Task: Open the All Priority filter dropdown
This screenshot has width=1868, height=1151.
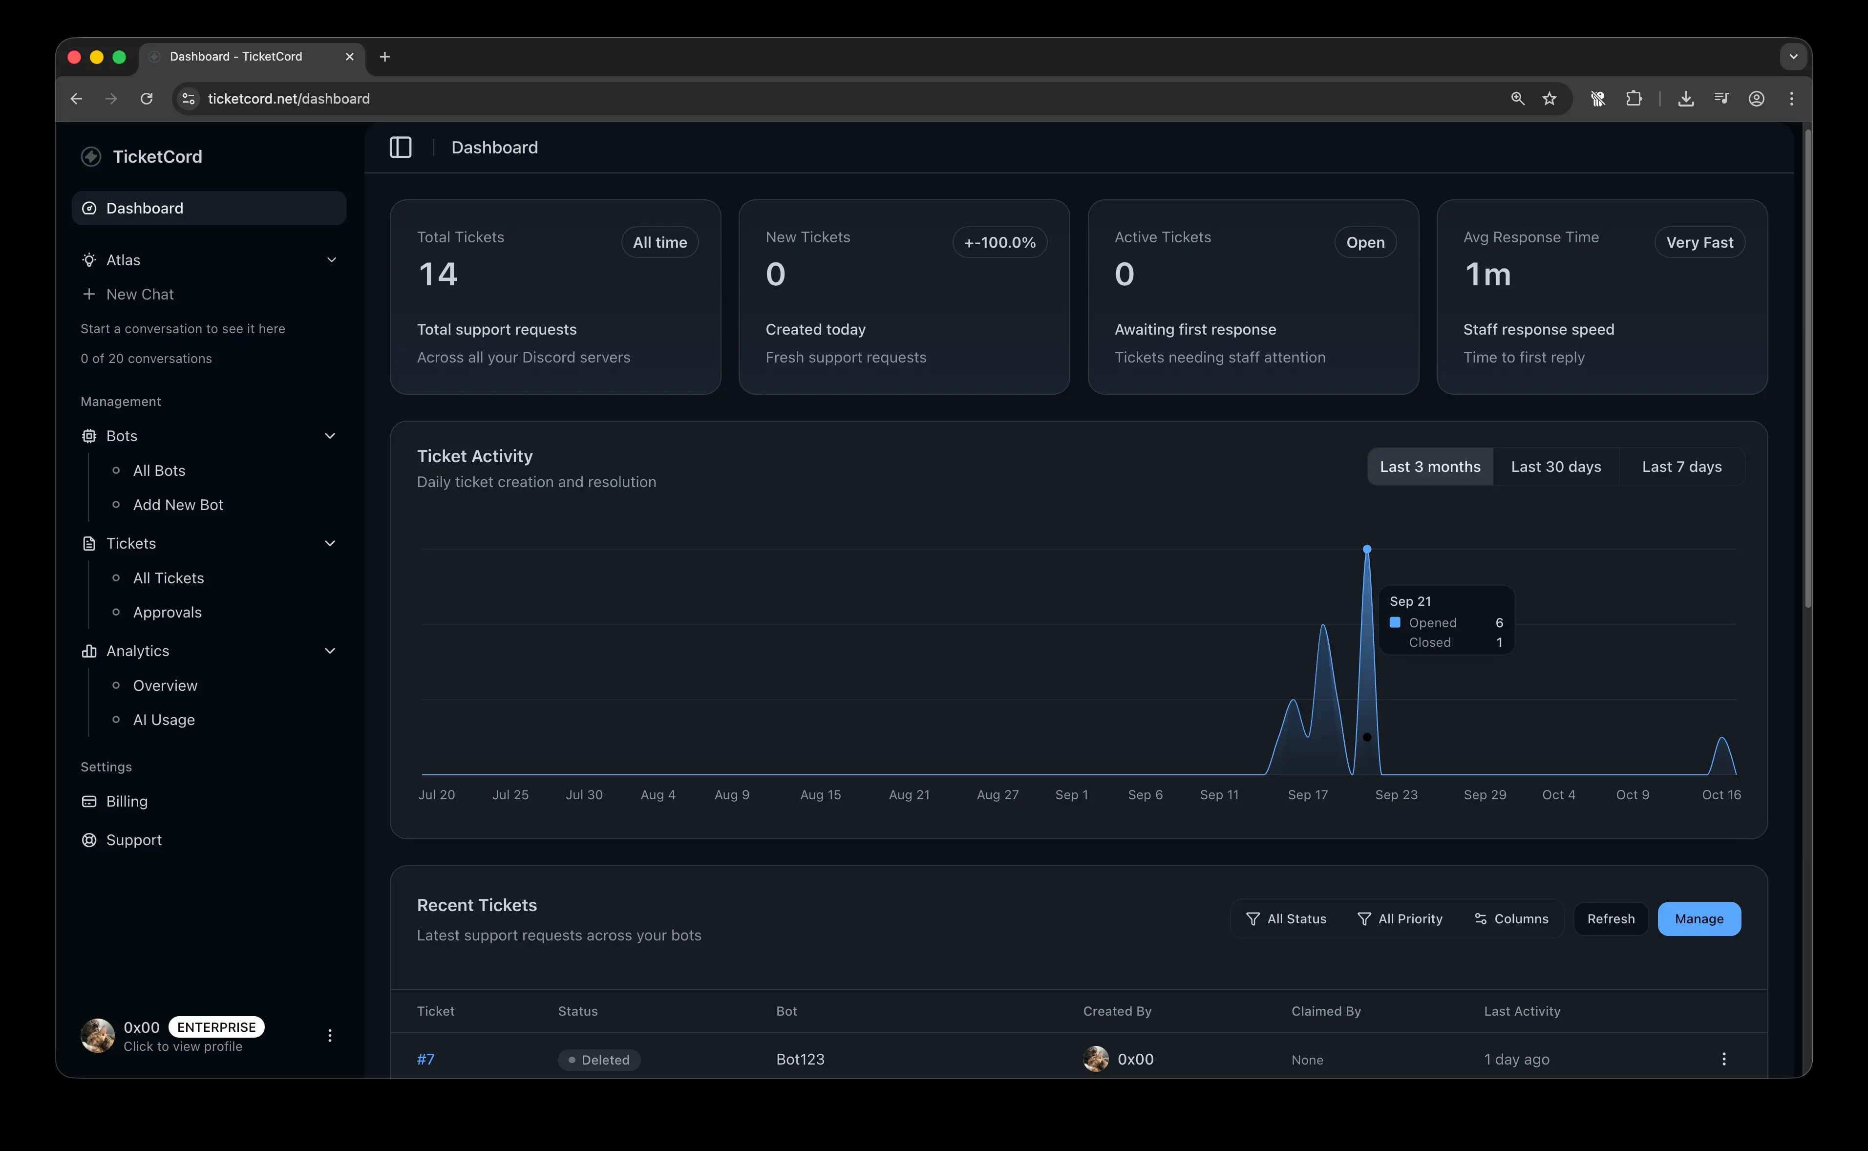Action: tap(1401, 918)
